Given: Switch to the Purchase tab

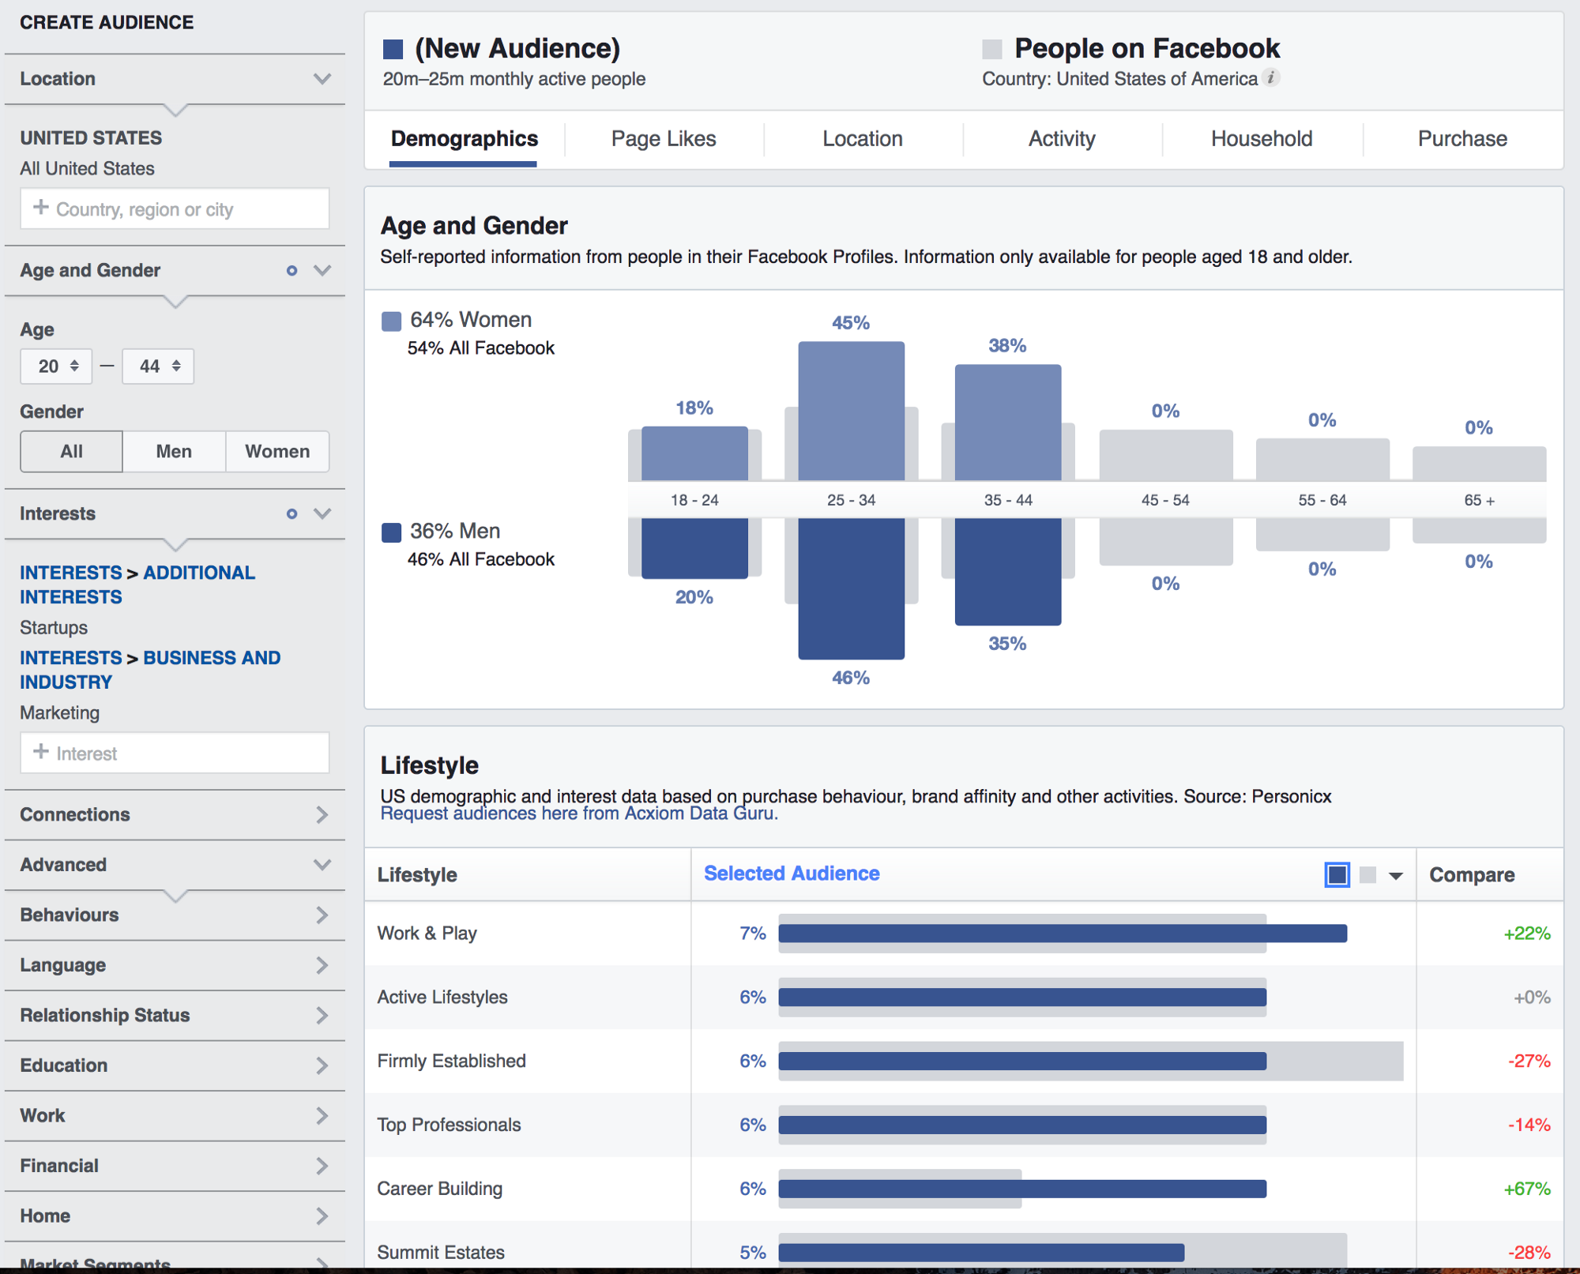Looking at the screenshot, I should coord(1462,139).
